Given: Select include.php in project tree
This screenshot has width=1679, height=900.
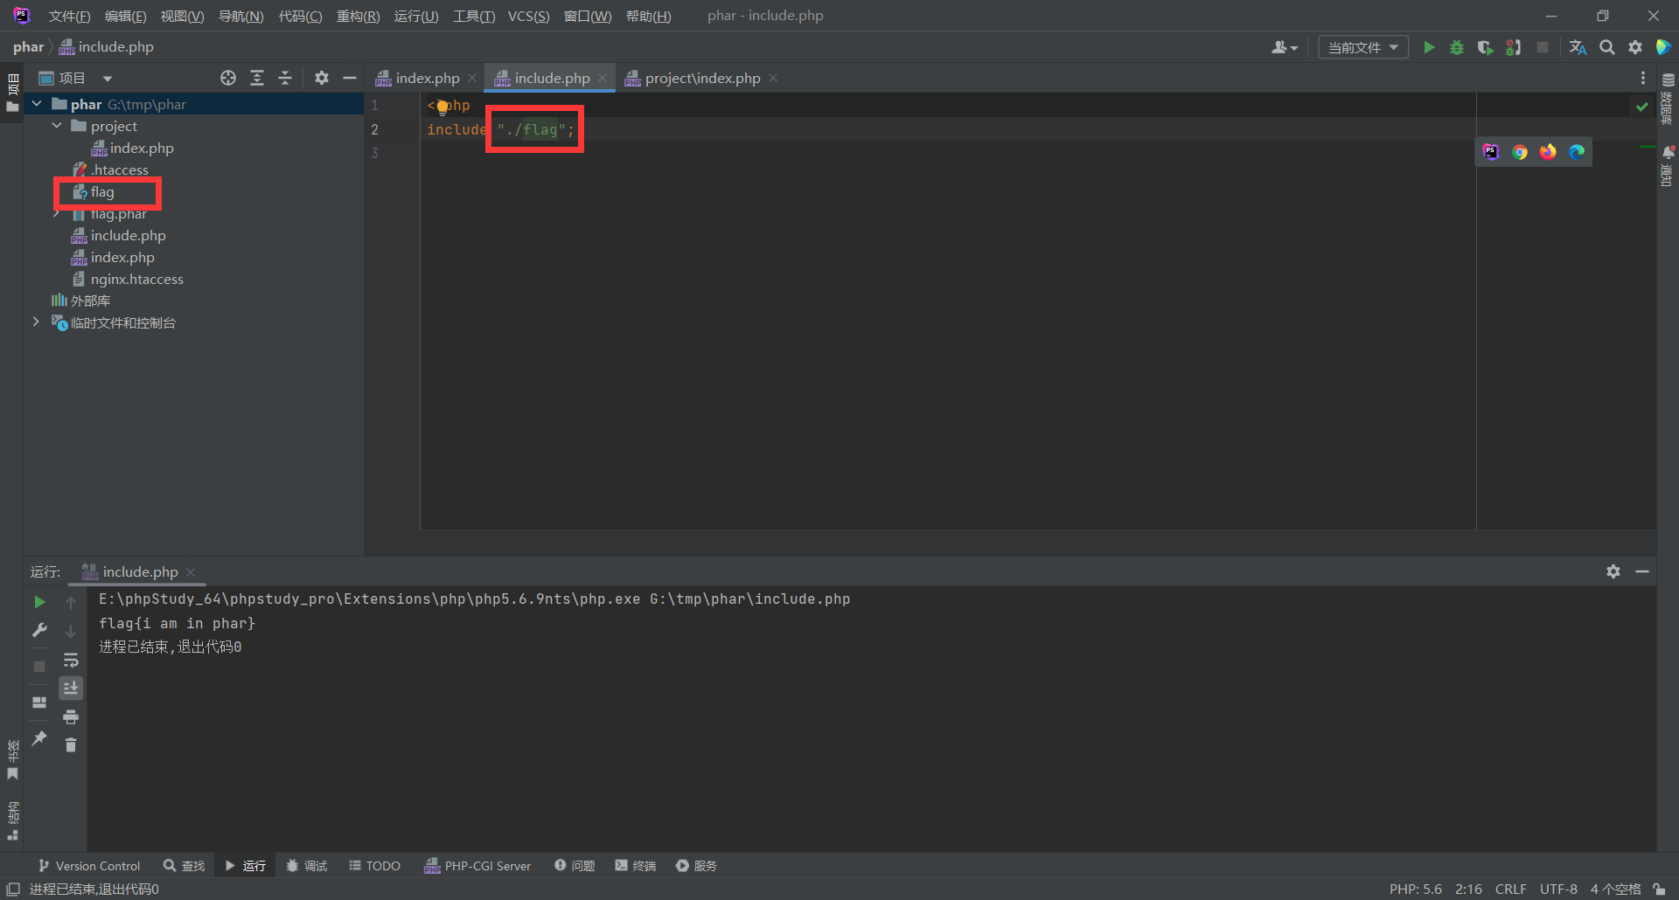Looking at the screenshot, I should [128, 236].
